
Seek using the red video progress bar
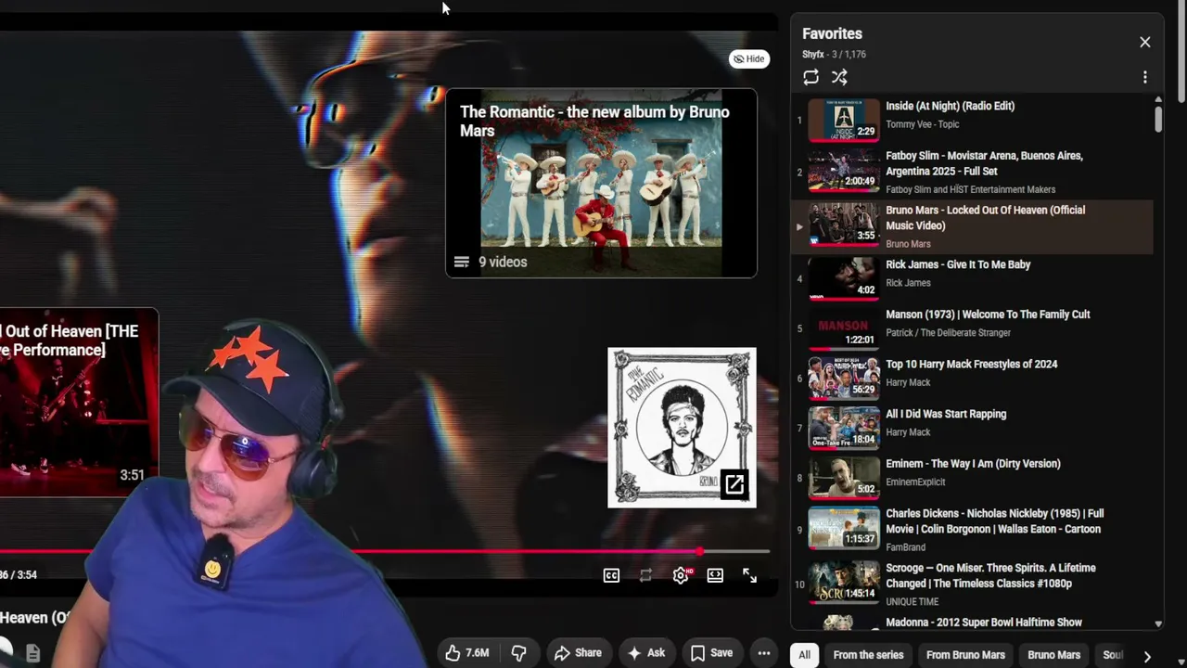tap(385, 552)
